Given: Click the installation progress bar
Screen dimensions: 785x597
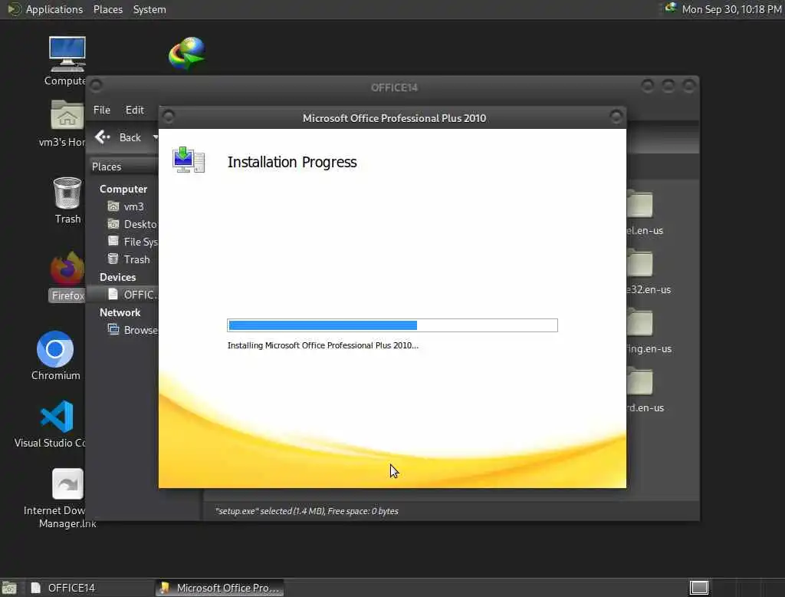Looking at the screenshot, I should (x=392, y=325).
